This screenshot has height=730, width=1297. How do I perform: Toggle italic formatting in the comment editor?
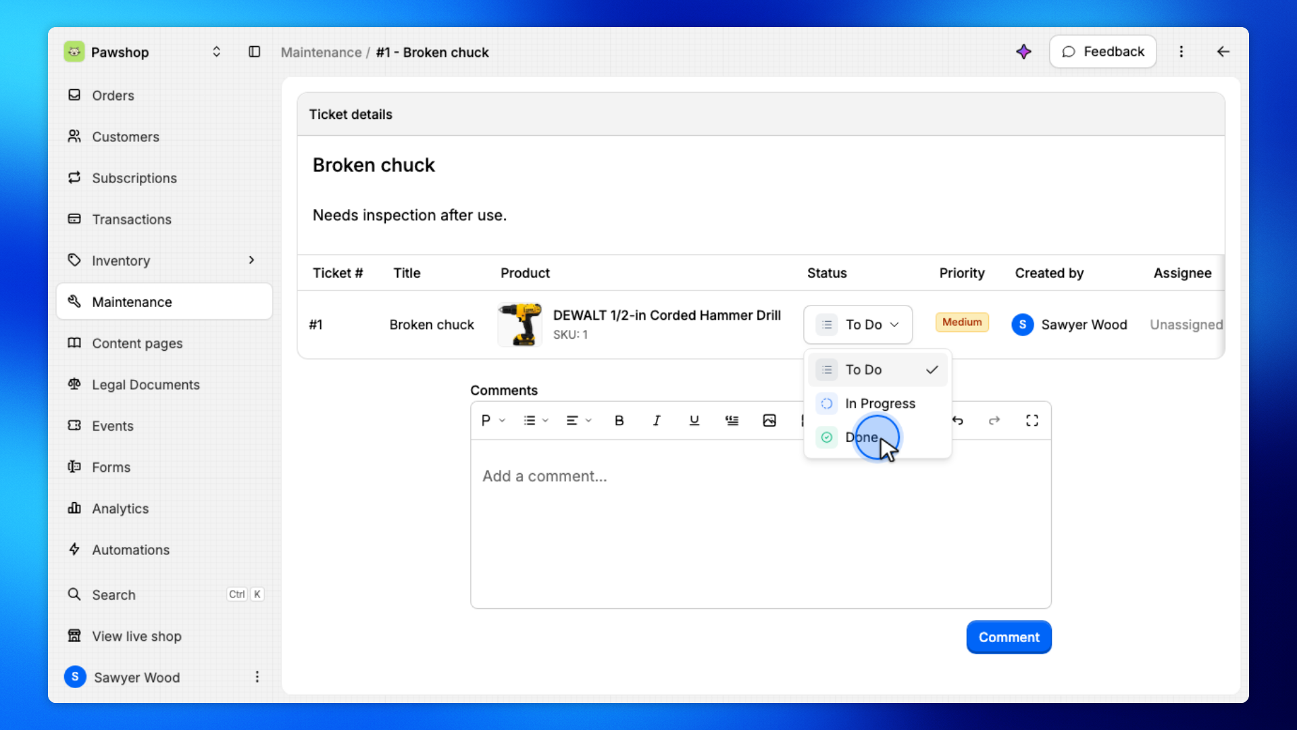tap(657, 420)
